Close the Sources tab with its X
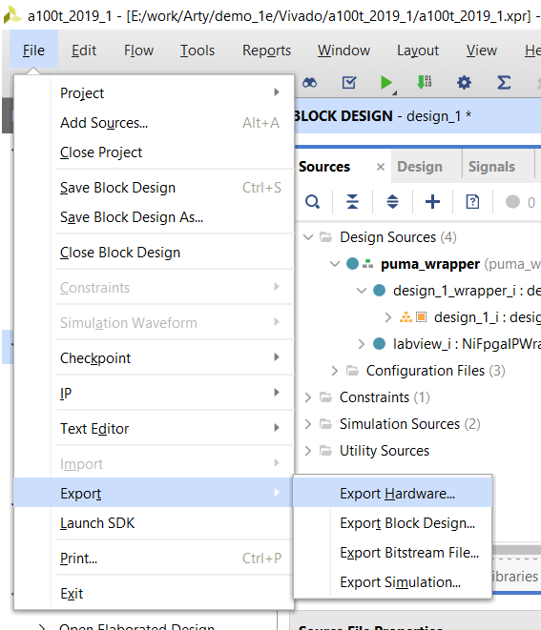Screen dimensions: 541x630 [x=381, y=167]
